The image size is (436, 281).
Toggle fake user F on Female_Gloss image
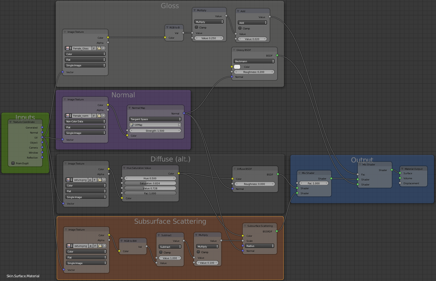(x=94, y=48)
